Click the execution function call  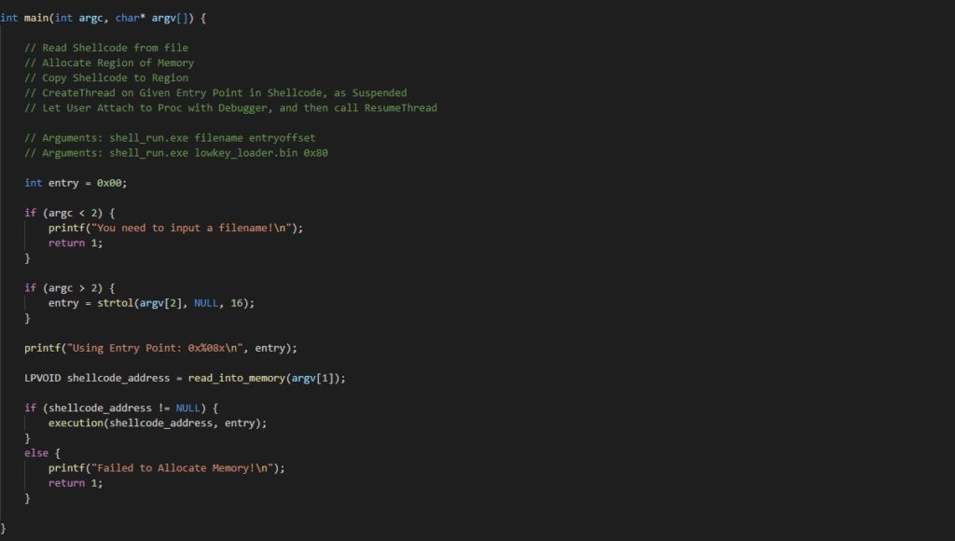[76, 423]
